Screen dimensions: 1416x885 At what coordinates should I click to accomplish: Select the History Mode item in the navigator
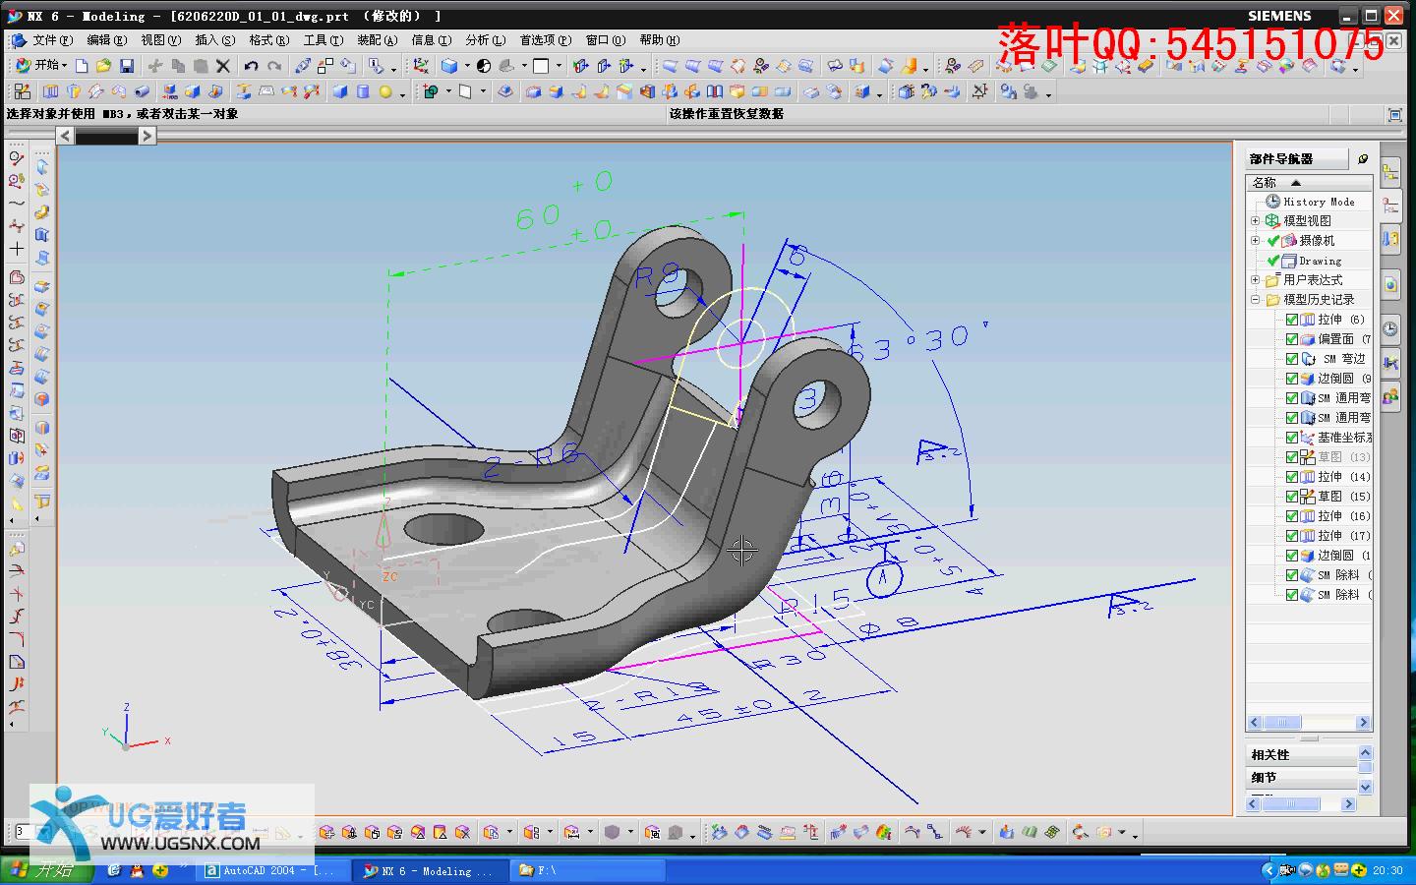tap(1311, 202)
